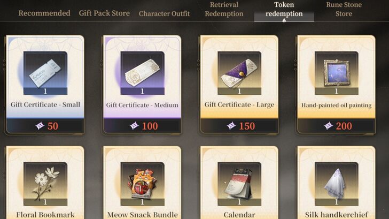Open the Recommended tab
389x219 pixels.
(x=44, y=13)
